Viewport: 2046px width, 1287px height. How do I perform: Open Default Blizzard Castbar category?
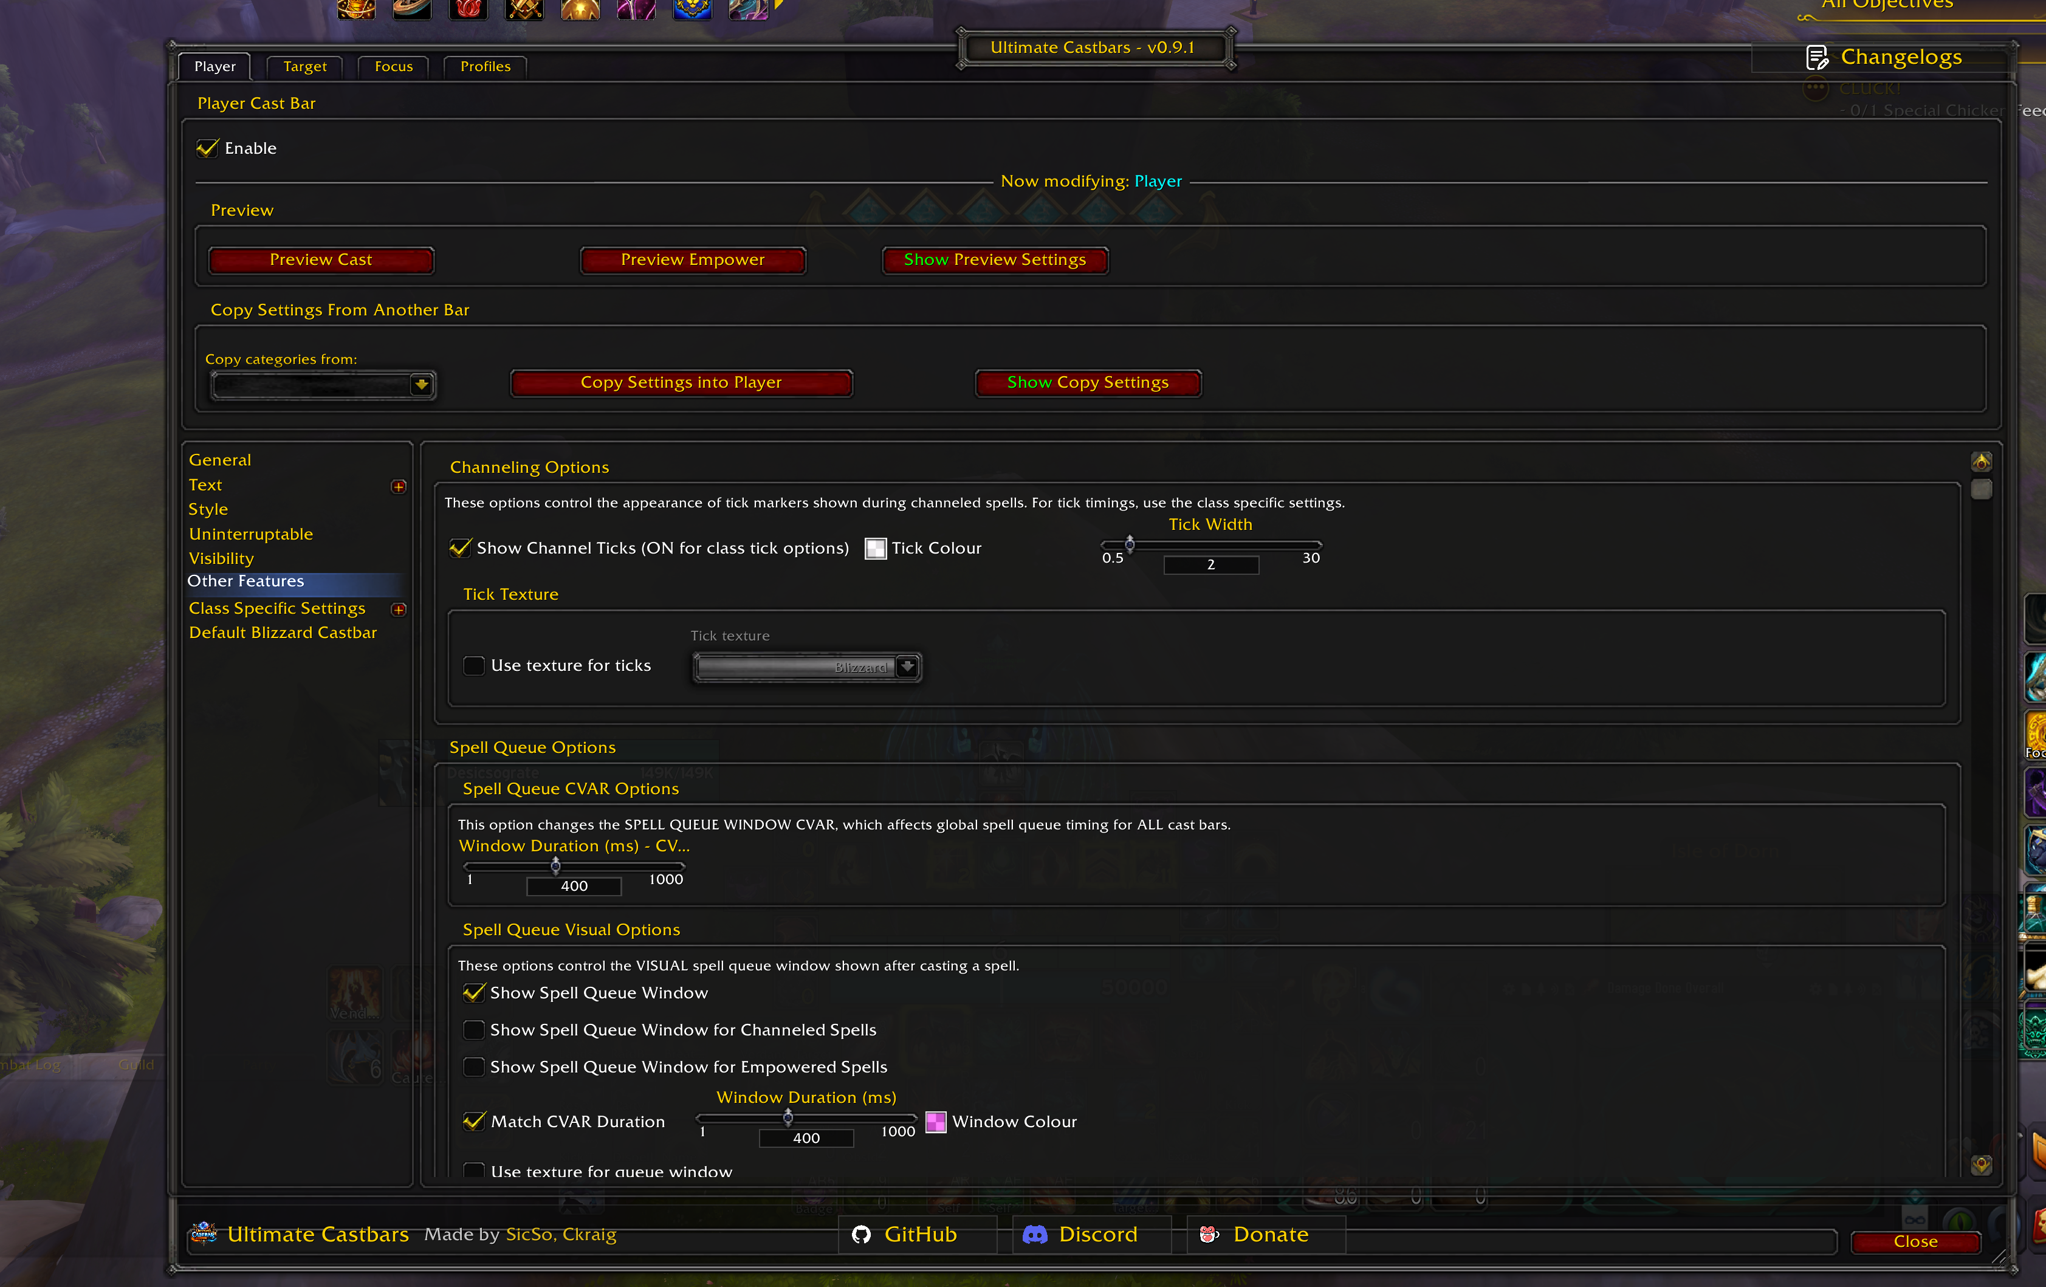(283, 634)
